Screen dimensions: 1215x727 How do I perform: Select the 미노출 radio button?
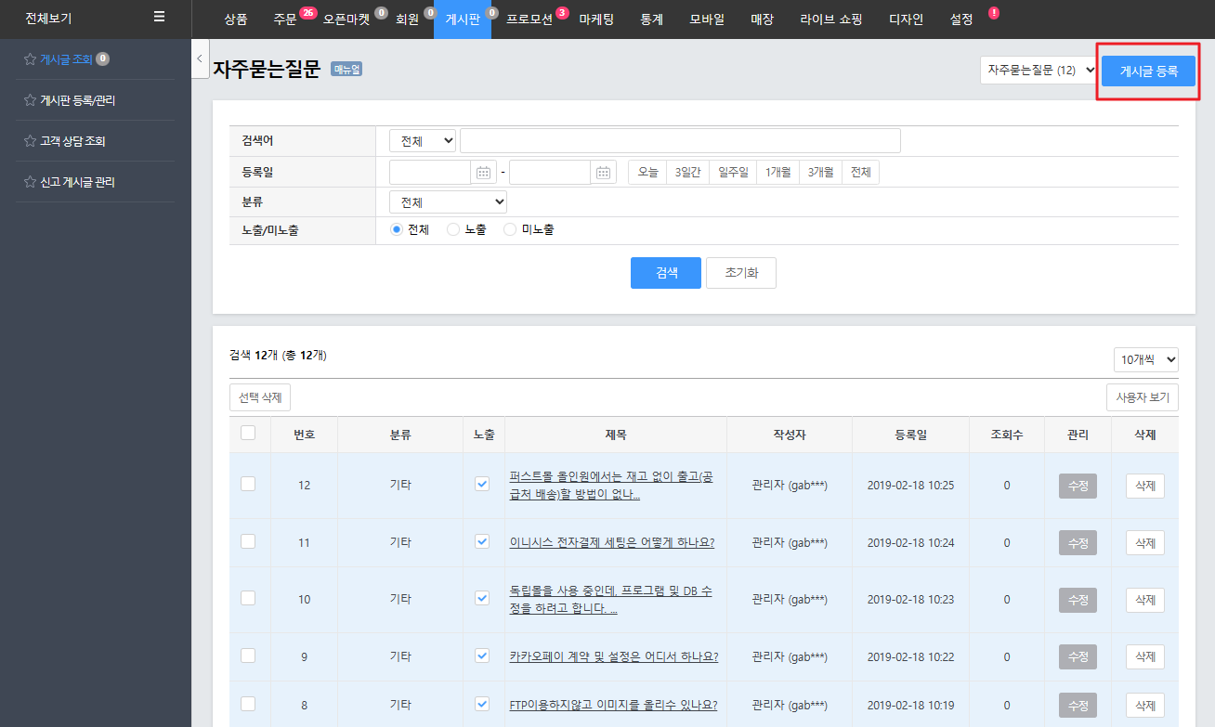(x=510, y=230)
